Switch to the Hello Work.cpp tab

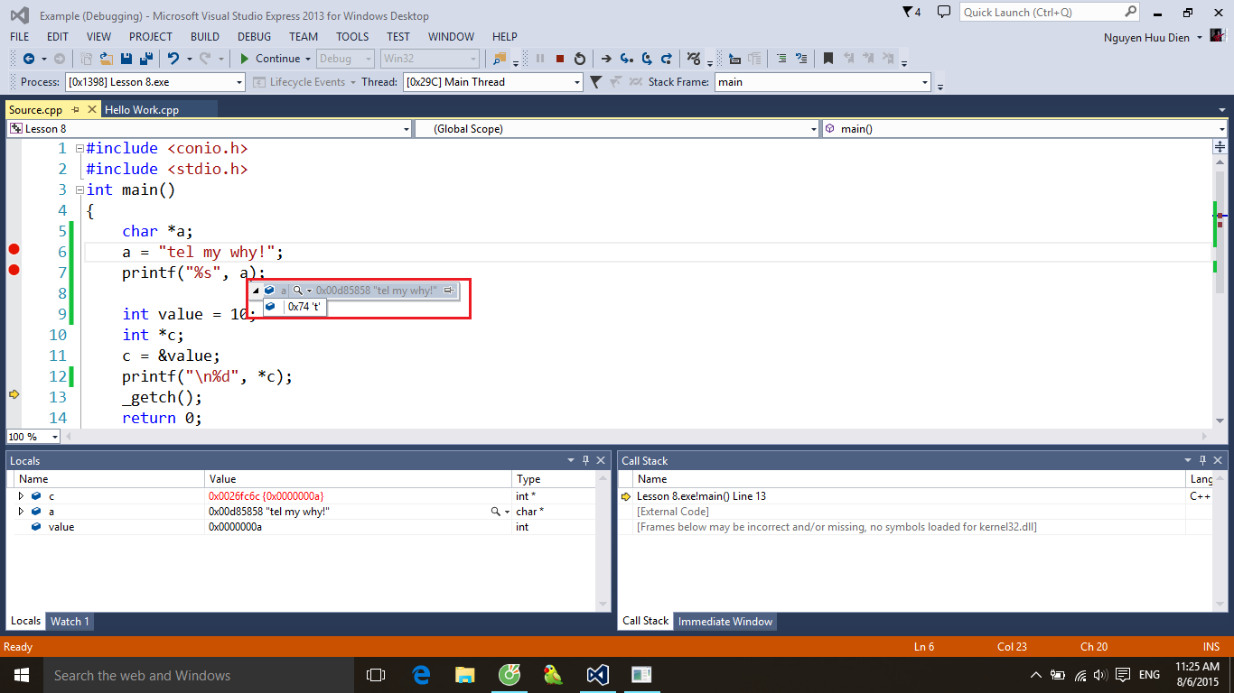142,109
